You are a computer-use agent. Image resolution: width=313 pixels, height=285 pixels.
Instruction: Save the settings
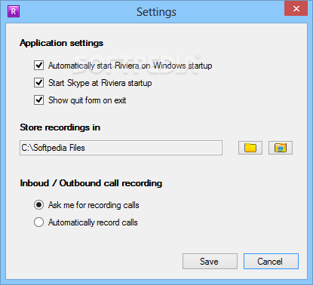[x=210, y=262]
